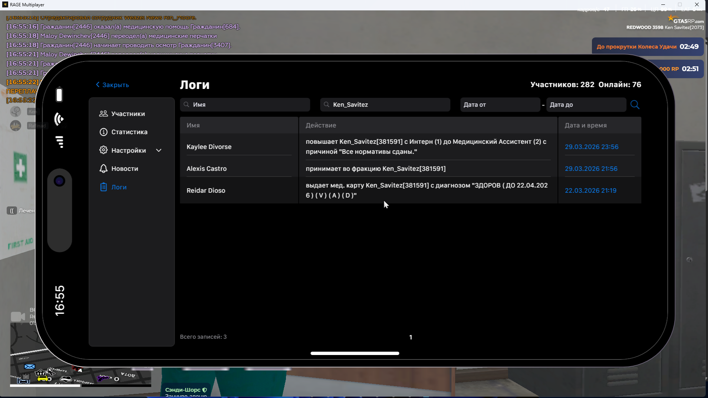Click the RAGE Multiplayer title bar icon

[x=5, y=4]
